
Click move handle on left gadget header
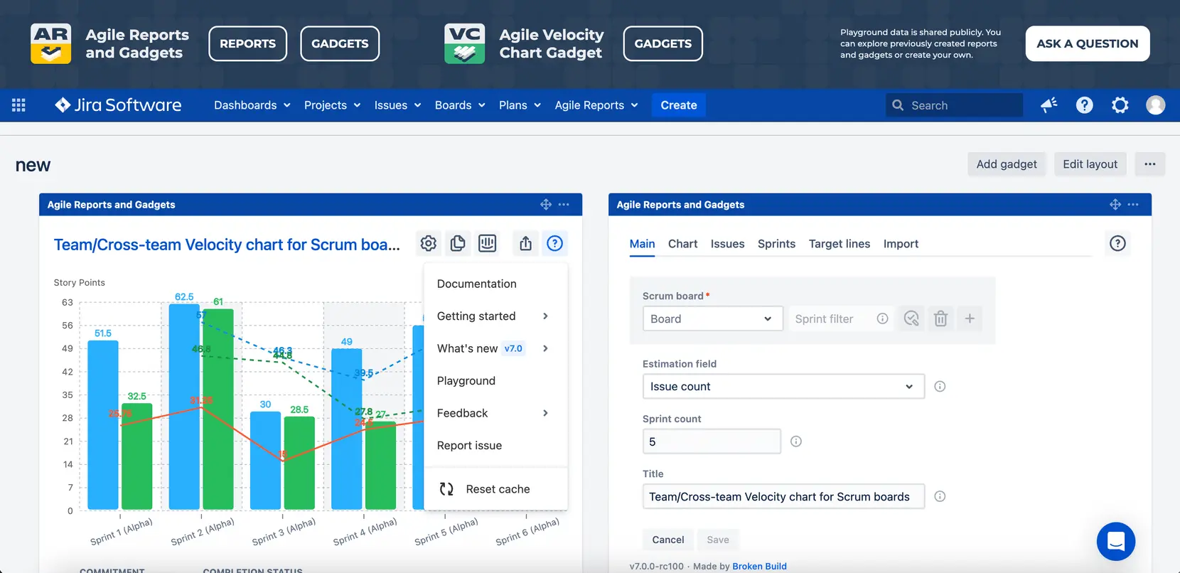[x=546, y=205]
